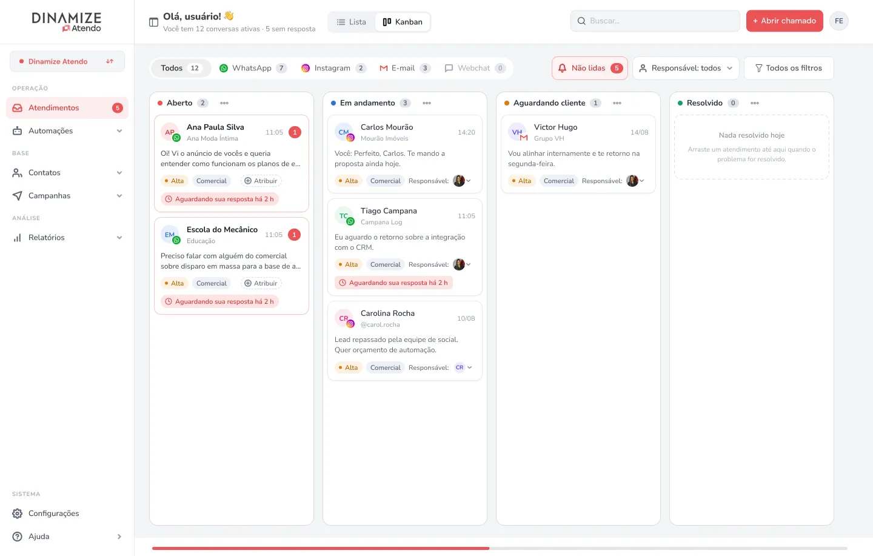Click the Abrir chamado button
The height and width of the screenshot is (556, 873).
[784, 21]
